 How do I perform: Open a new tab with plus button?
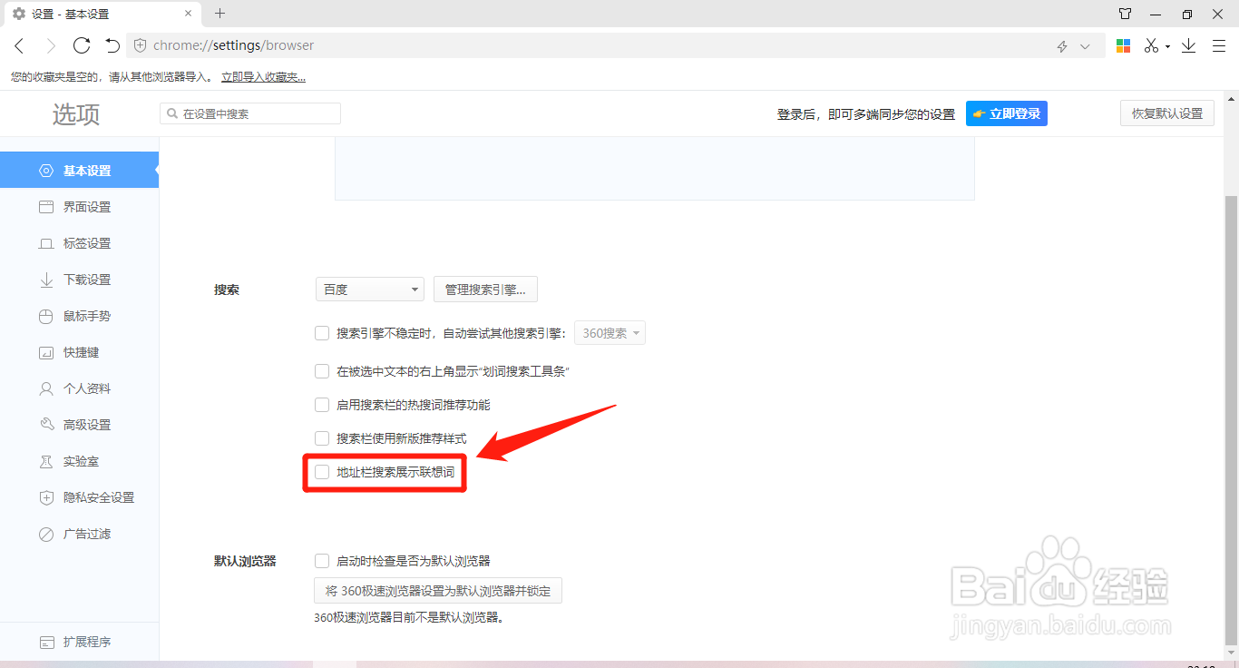(x=220, y=14)
